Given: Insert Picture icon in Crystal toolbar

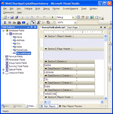Looking at the screenshot, I should pos(23,23).
